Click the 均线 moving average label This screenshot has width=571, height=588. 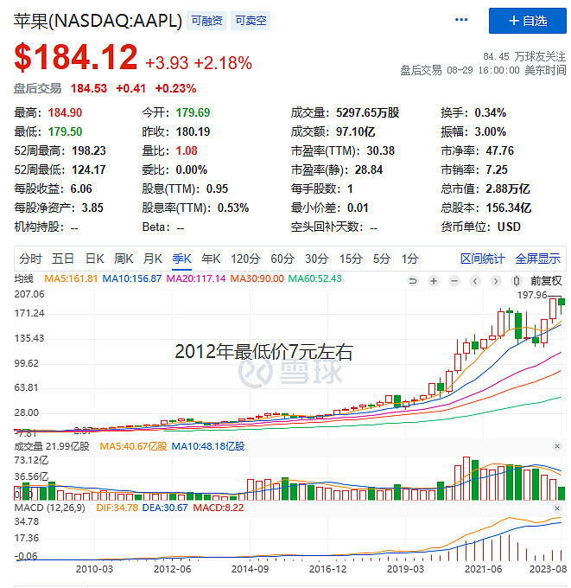tap(23, 278)
